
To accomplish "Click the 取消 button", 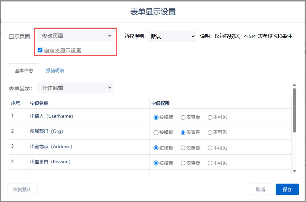I will pos(260,190).
